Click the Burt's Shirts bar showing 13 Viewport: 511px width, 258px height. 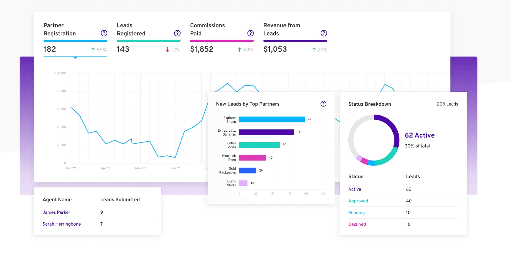pyautogui.click(x=243, y=183)
